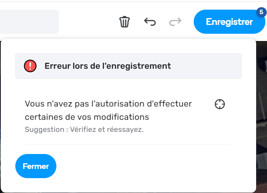The width and height of the screenshot is (267, 193).
Task: Click the red exclamation error icon
Action: 30,66
